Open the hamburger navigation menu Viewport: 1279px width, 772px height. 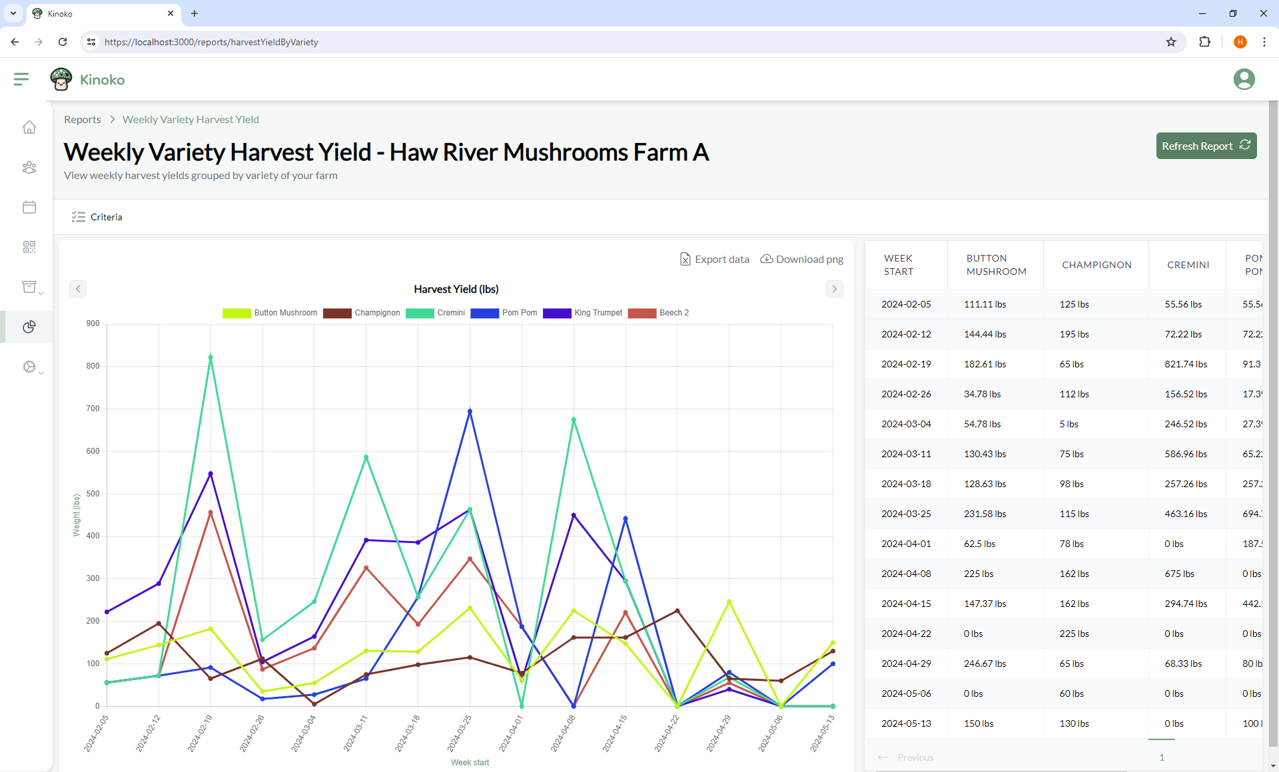click(x=21, y=79)
